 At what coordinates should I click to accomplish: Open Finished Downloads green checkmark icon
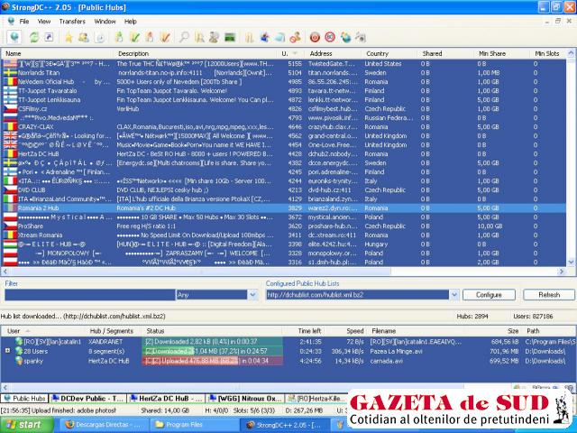pos(134,37)
